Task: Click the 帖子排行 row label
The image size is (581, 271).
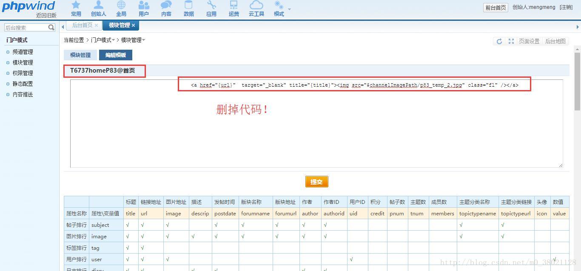Action: tap(77, 225)
